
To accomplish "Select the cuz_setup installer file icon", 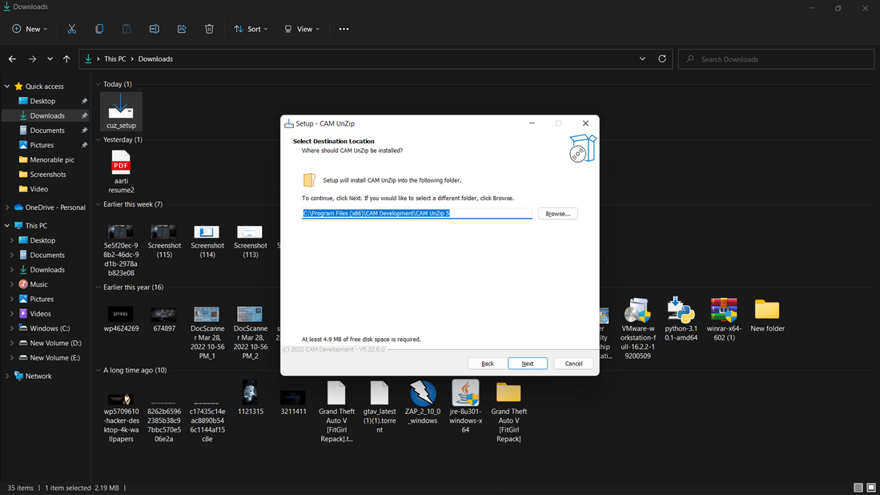I will point(121,108).
